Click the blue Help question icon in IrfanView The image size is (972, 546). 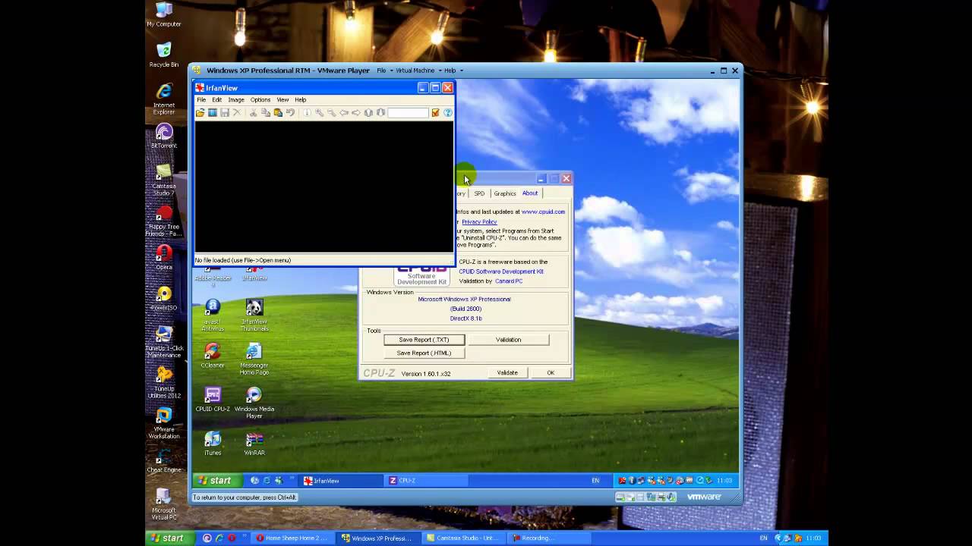448,112
